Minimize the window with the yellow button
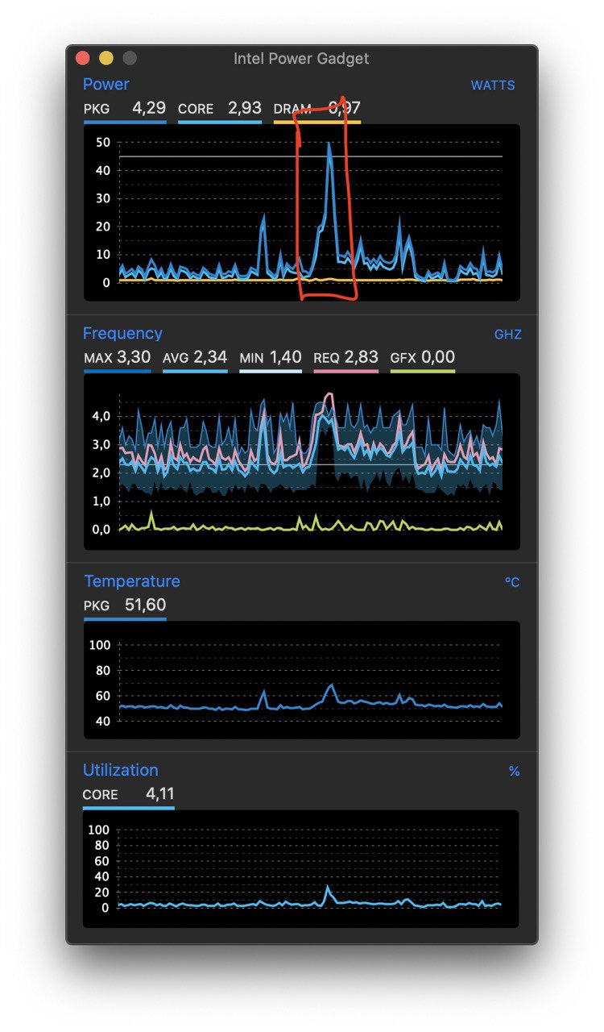Image resolution: width=604 pixels, height=1032 pixels. pyautogui.click(x=106, y=58)
